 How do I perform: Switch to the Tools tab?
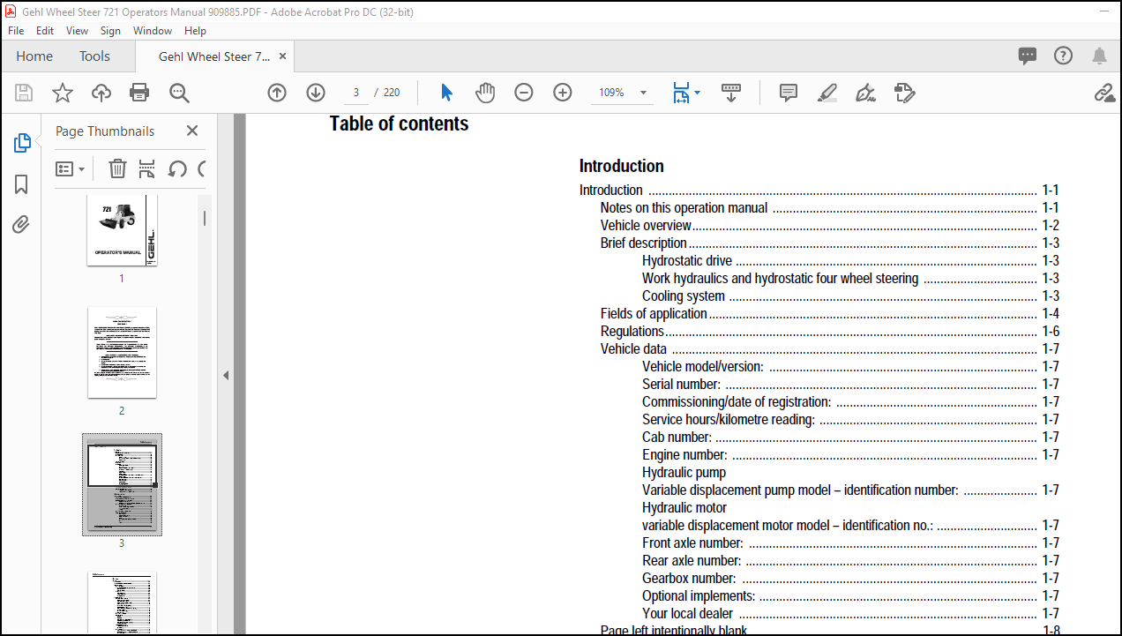point(94,56)
